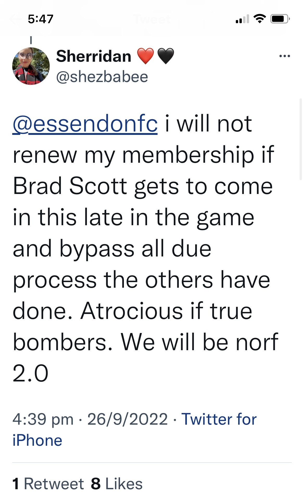
Task: Open the Sherridan display name profile
Action: tap(94, 56)
